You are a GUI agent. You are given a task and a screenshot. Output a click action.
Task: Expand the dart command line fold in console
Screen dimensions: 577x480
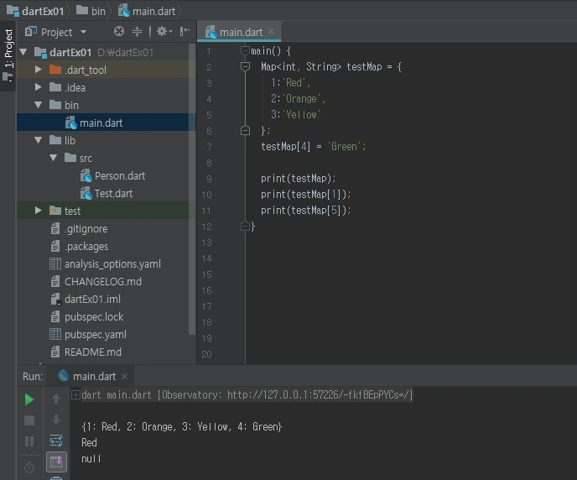click(75, 395)
